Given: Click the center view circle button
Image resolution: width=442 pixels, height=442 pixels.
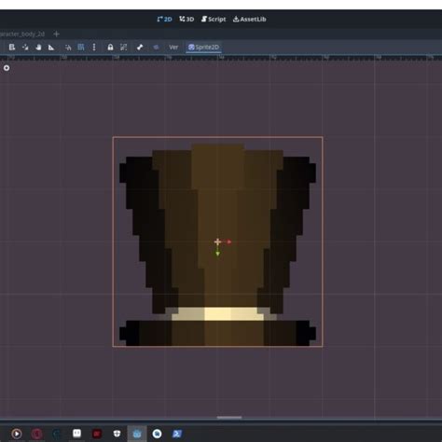Looking at the screenshot, I should 7,68.
